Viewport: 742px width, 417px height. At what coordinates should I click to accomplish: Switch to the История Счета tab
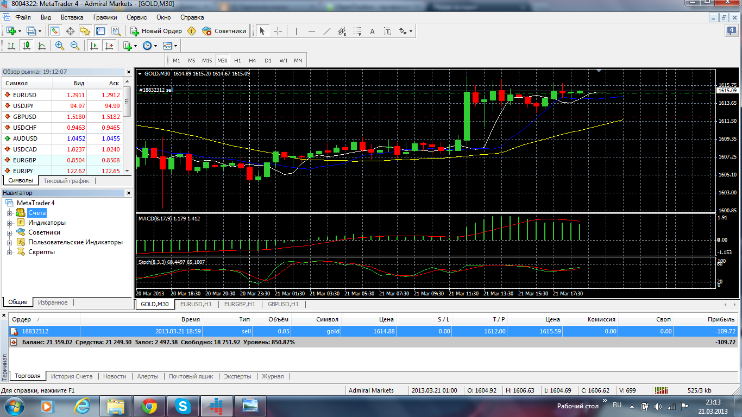tap(71, 376)
